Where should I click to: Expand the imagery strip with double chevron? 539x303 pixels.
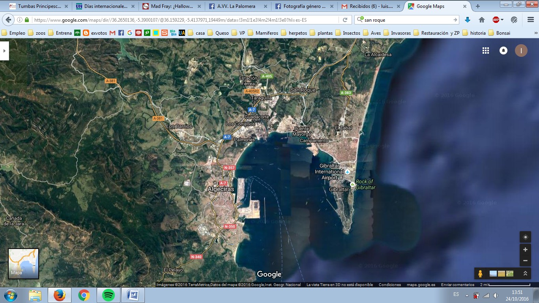pos(525,273)
